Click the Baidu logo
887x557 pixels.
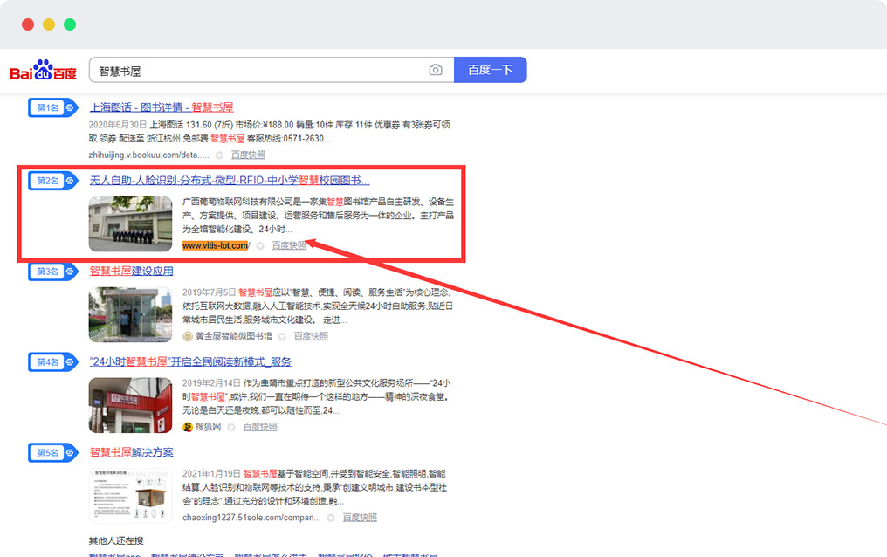44,70
